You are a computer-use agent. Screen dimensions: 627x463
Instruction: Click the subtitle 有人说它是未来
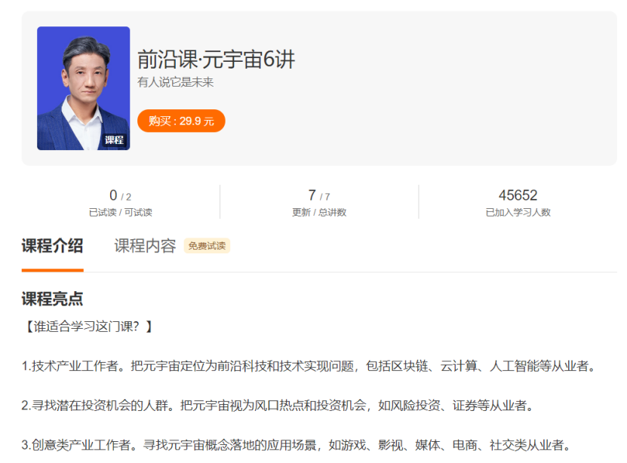(175, 82)
